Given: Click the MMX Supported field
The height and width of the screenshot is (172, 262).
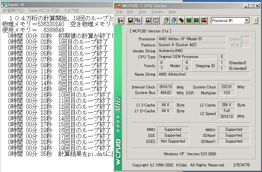Looking at the screenshot, I should 173,129.
